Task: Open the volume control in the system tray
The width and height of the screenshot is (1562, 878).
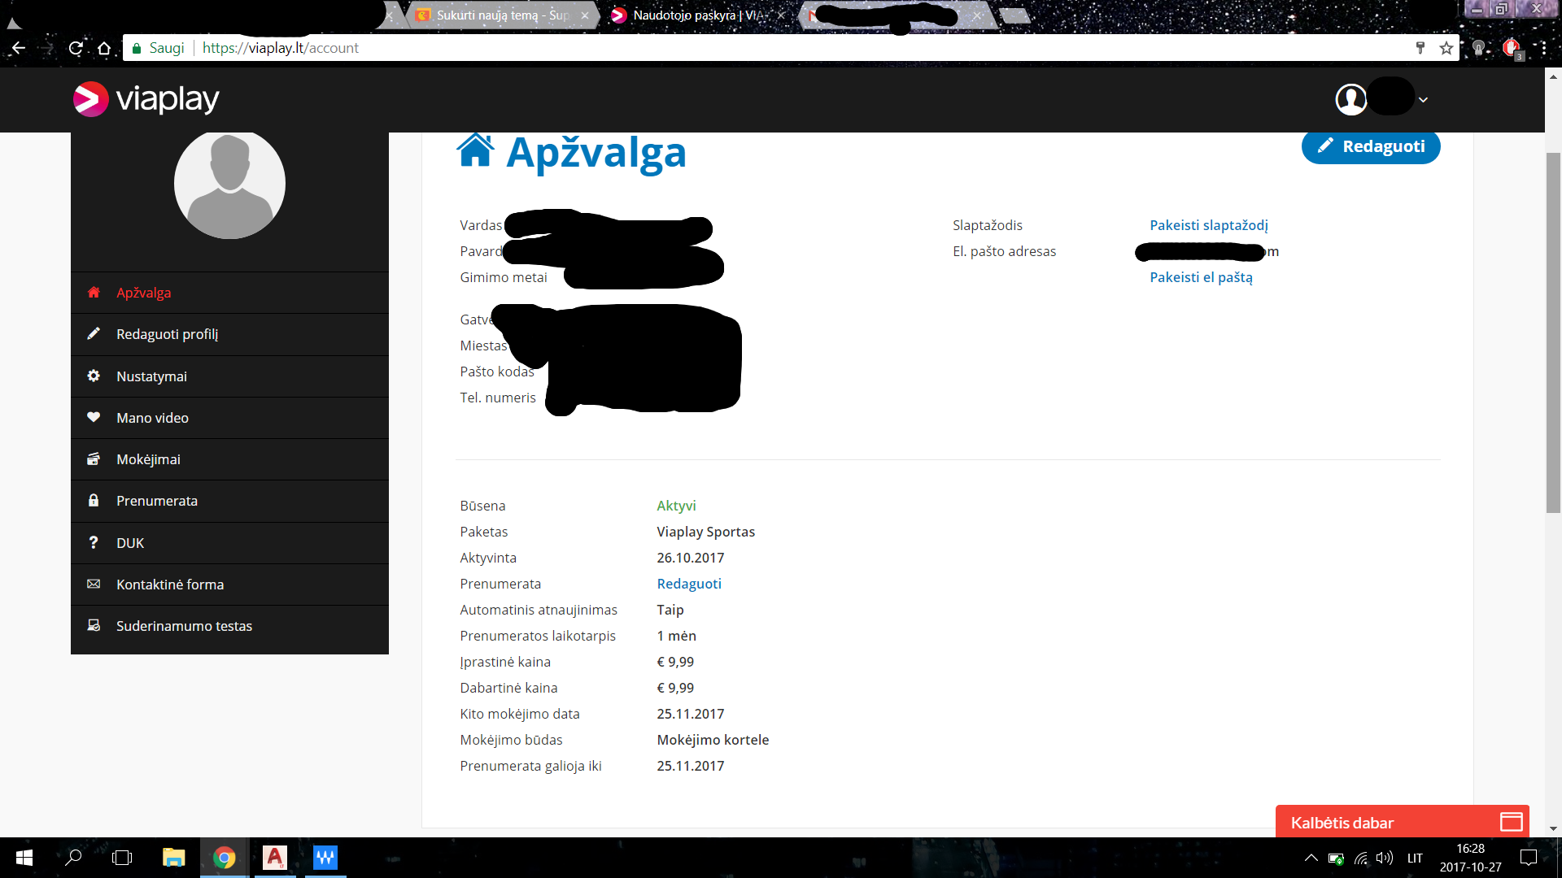Action: pyautogui.click(x=1384, y=858)
